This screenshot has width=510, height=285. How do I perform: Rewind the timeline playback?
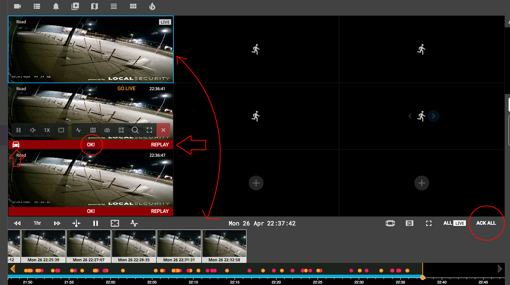(x=17, y=223)
